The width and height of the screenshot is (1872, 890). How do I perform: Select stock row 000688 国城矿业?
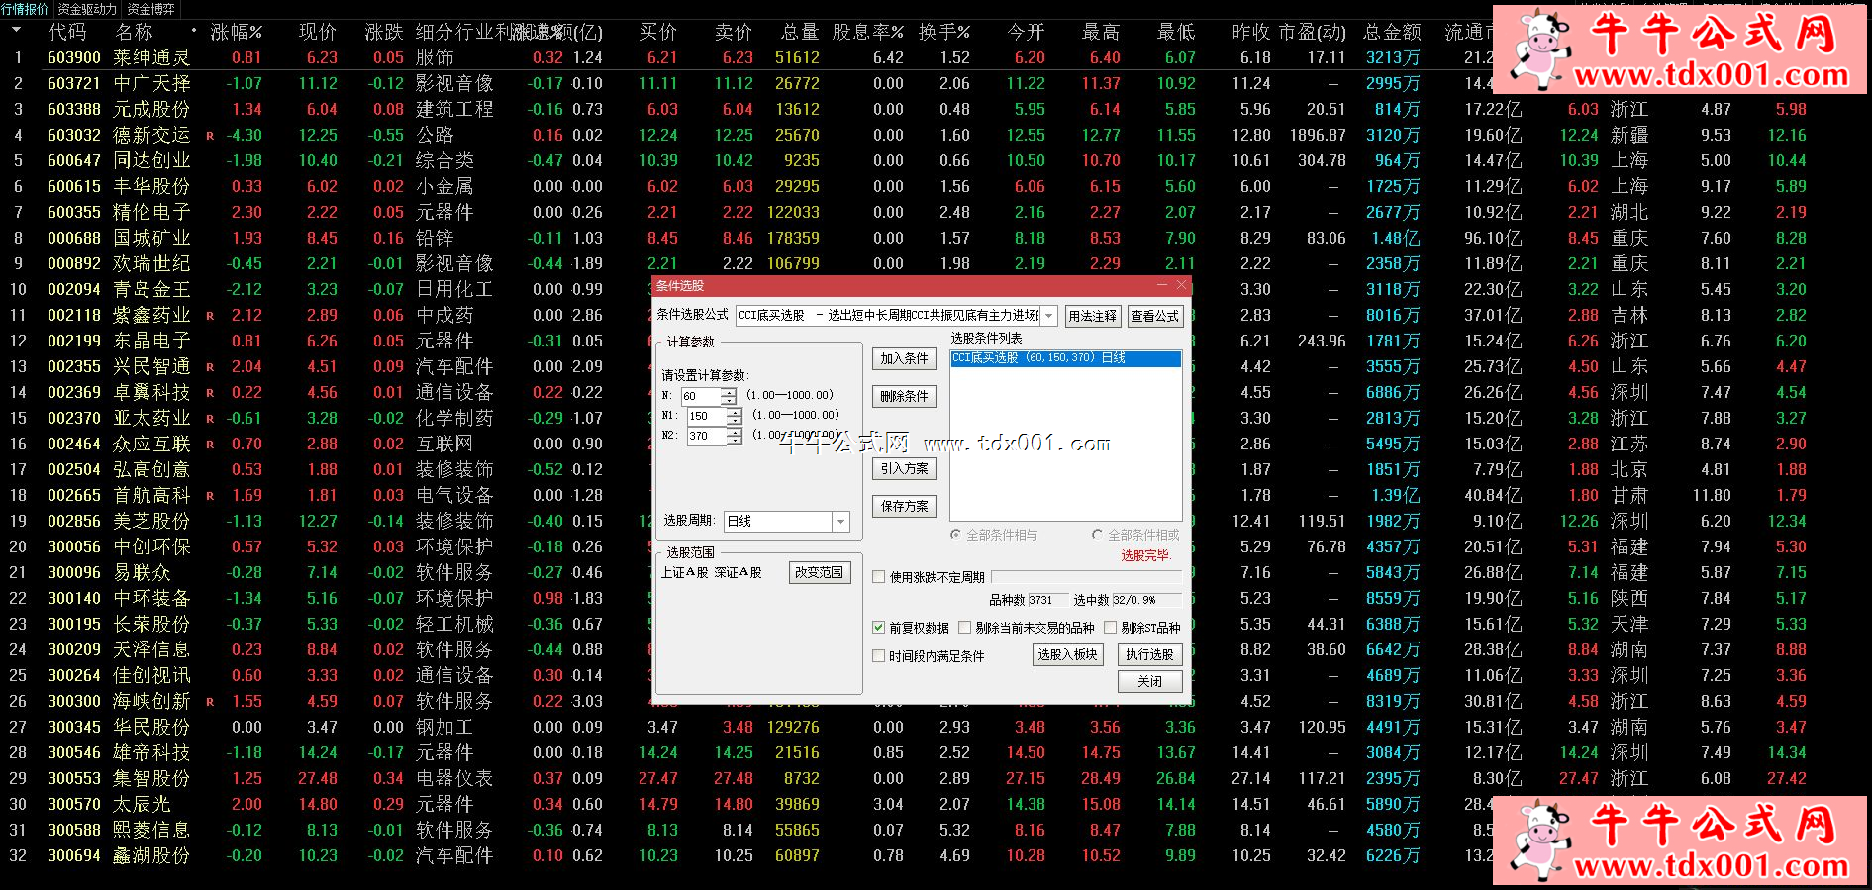point(119,239)
